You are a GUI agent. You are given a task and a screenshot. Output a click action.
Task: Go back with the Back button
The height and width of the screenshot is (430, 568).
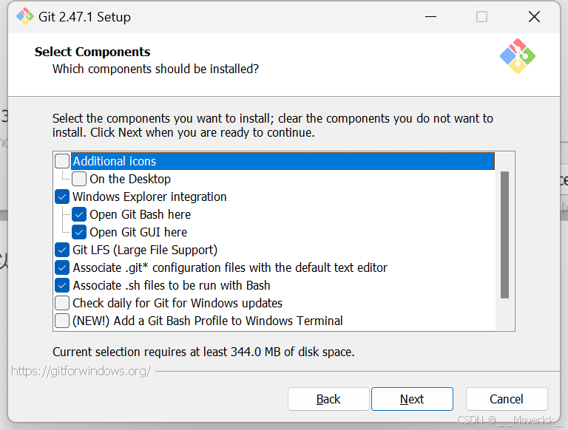328,399
